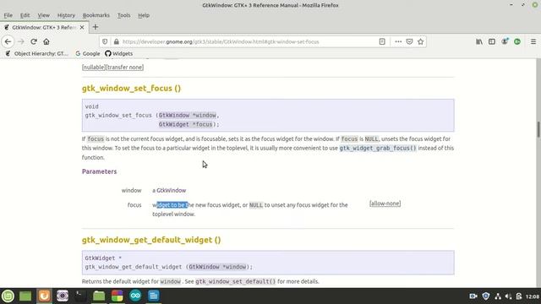Open the Linux Mint start menu
This screenshot has height=304, width=541.
pyautogui.click(x=8, y=296)
